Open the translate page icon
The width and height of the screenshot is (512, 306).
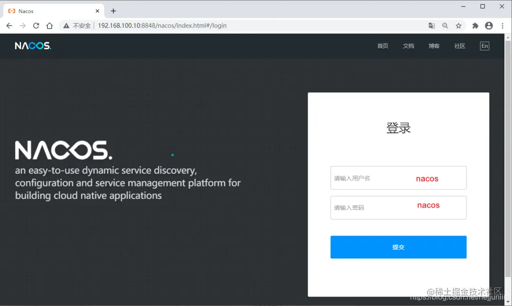431,26
